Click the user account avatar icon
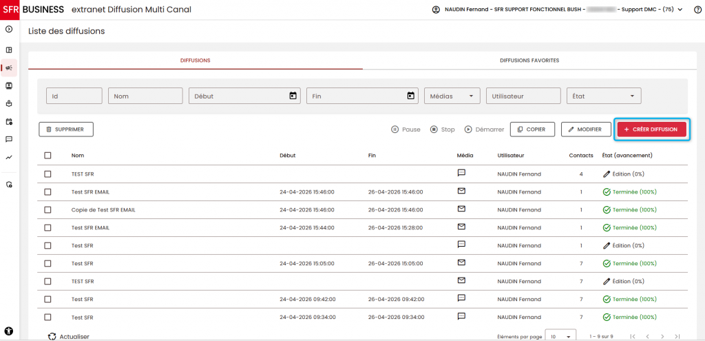 (436, 10)
